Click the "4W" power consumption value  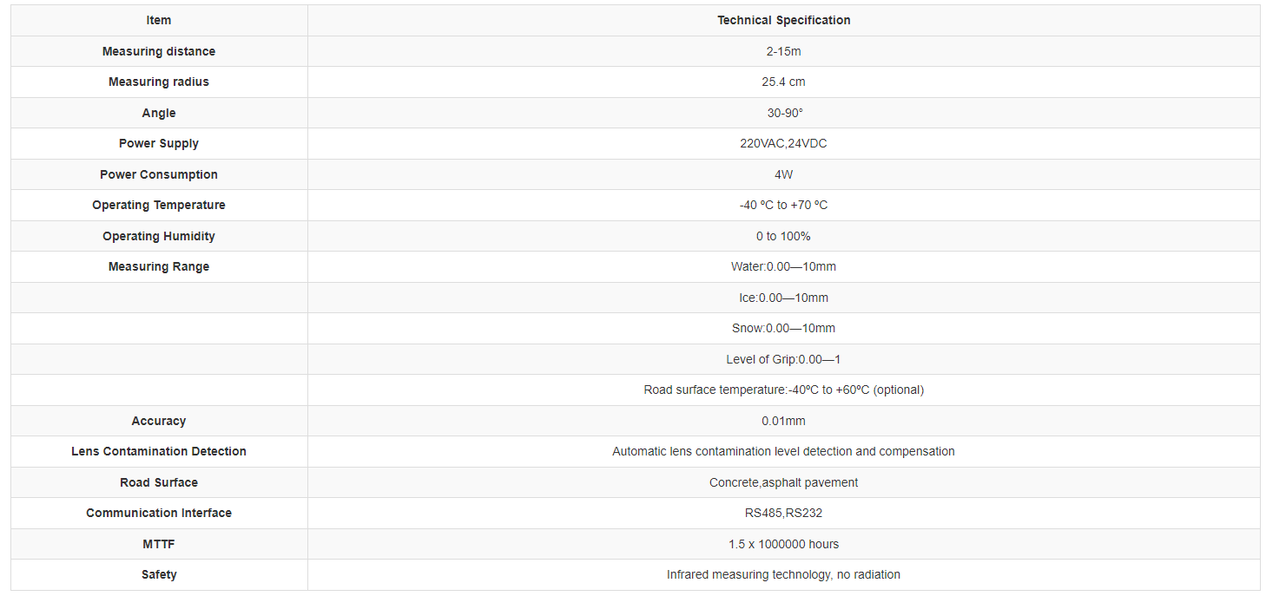(x=783, y=174)
